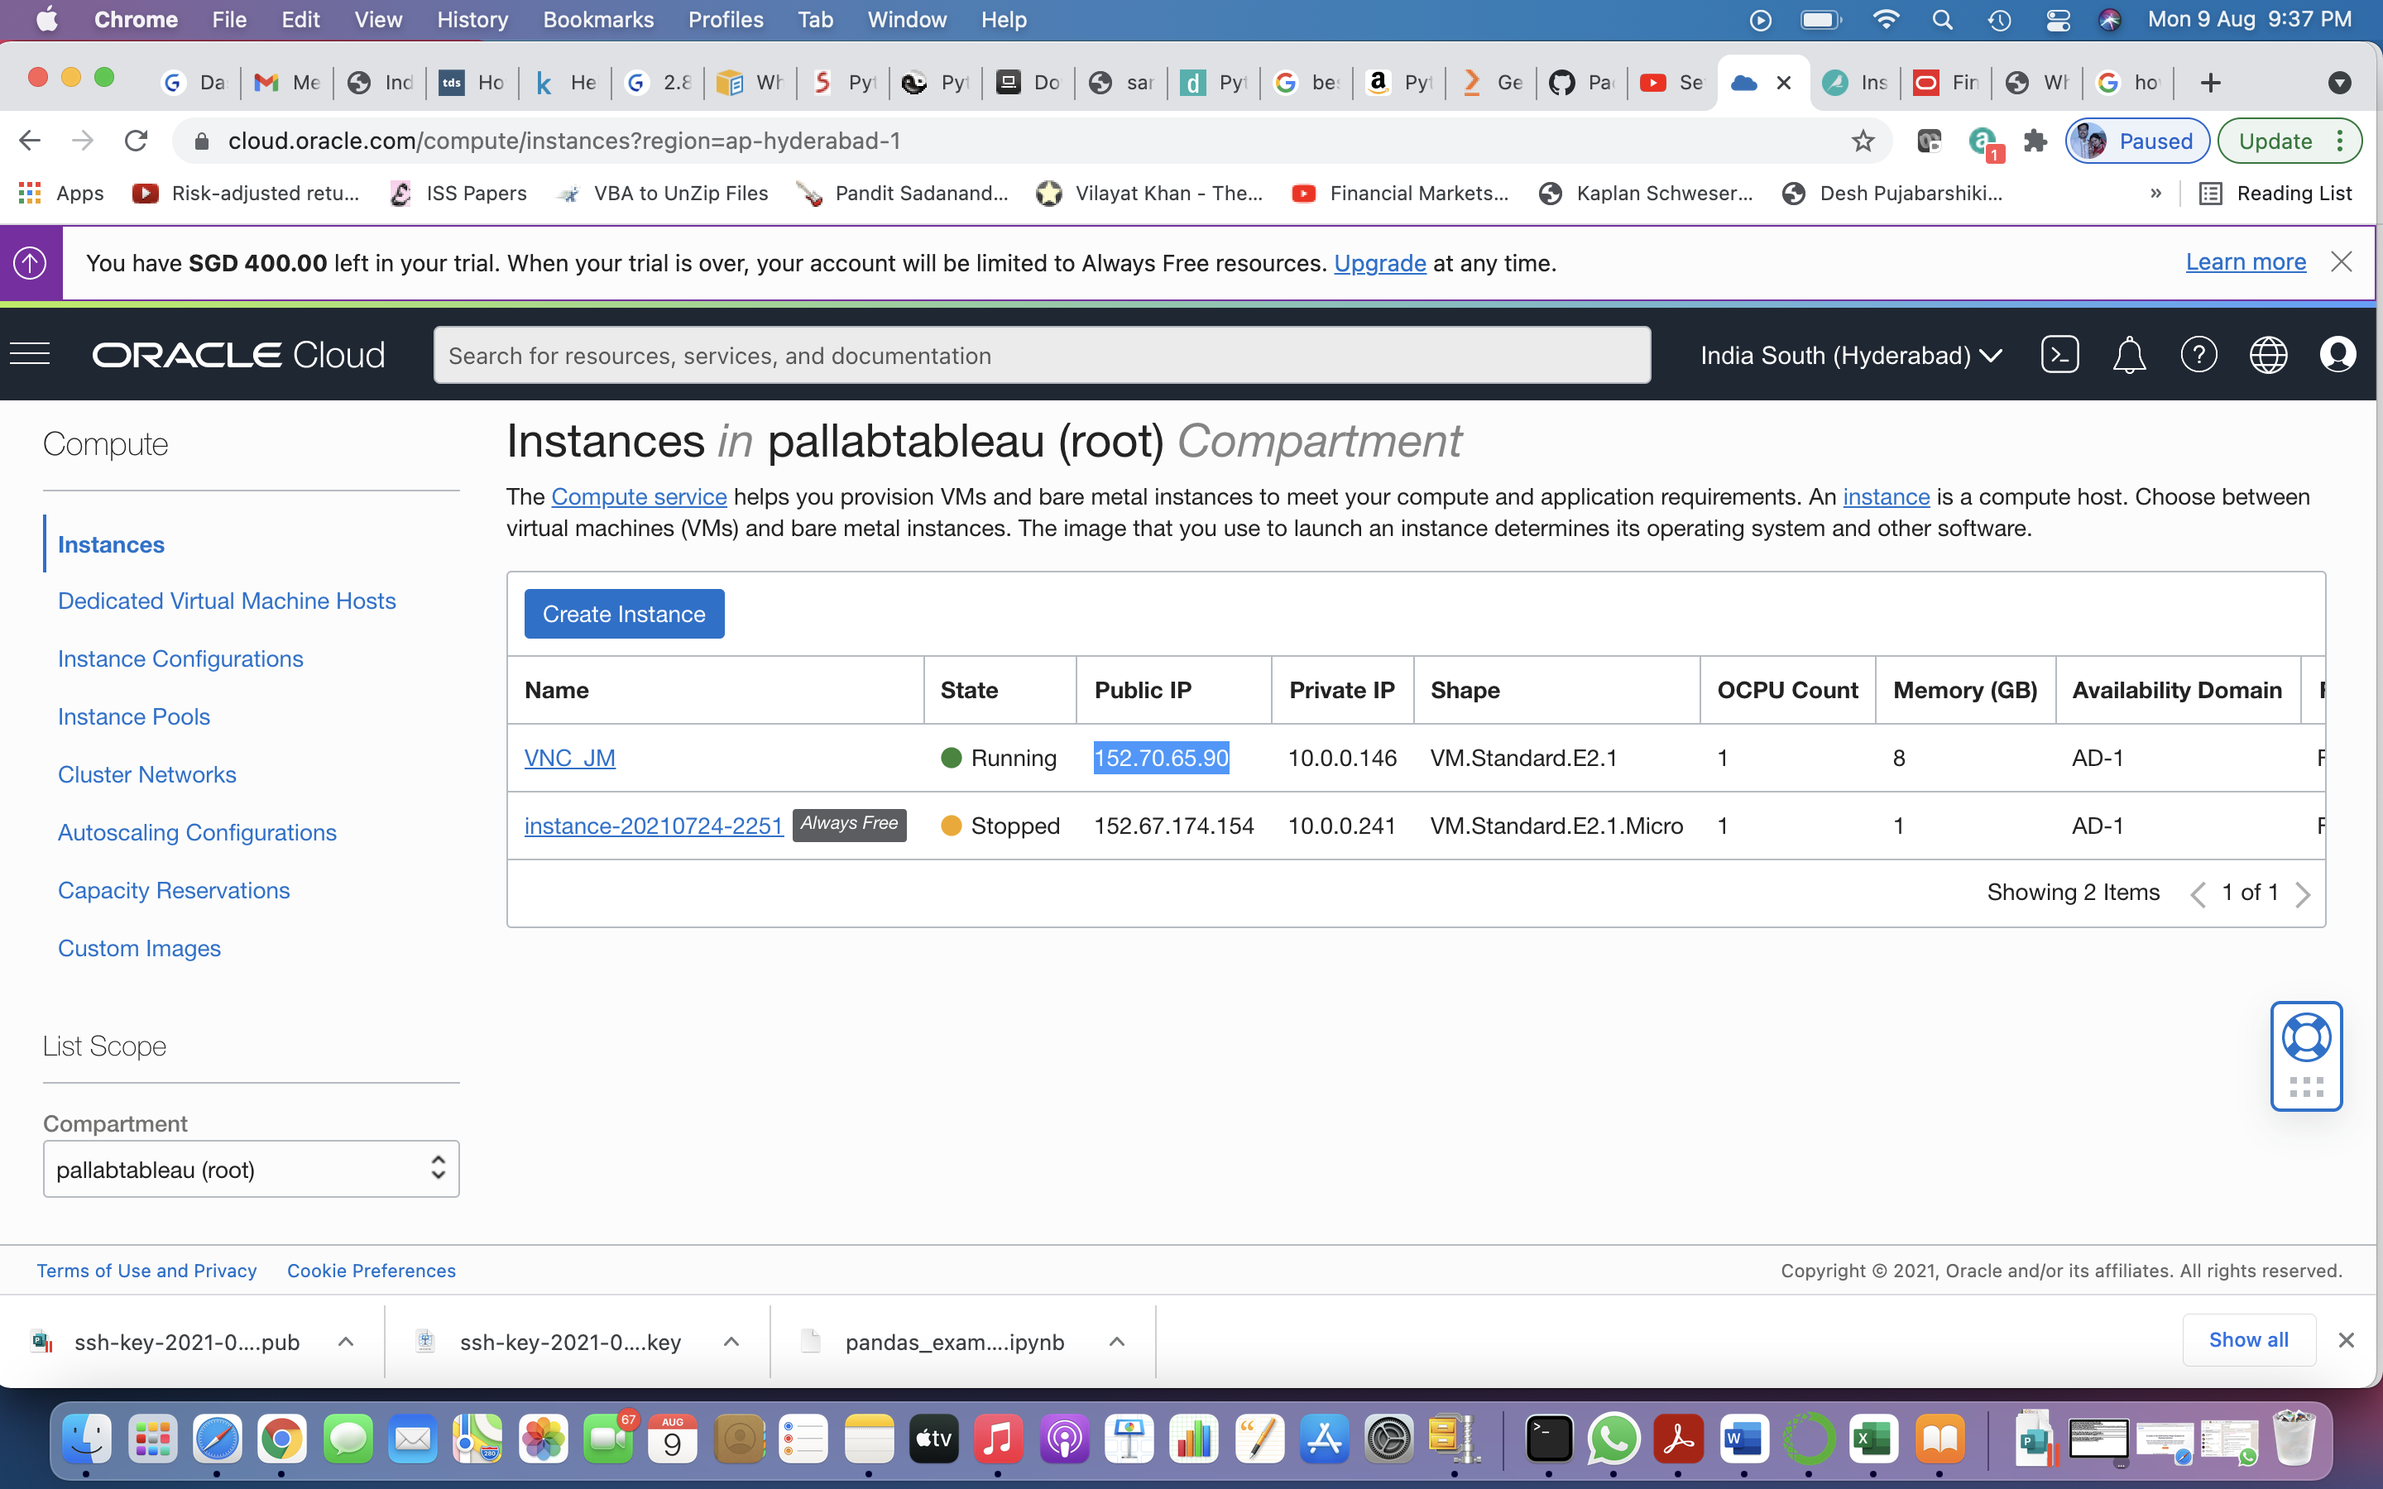Screen dimensions: 2383x1489
Task: Close the downloads bar
Action: [2347, 1340]
